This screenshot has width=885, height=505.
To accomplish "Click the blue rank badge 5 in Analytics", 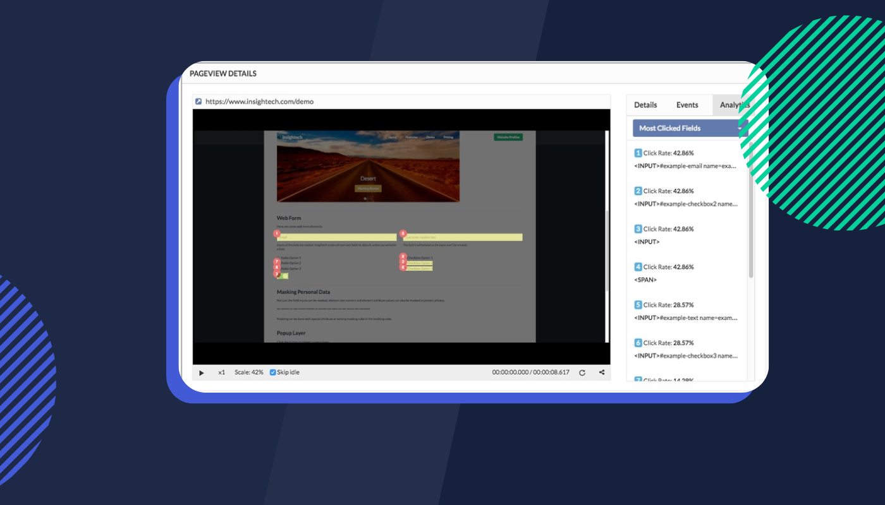I will 638,304.
